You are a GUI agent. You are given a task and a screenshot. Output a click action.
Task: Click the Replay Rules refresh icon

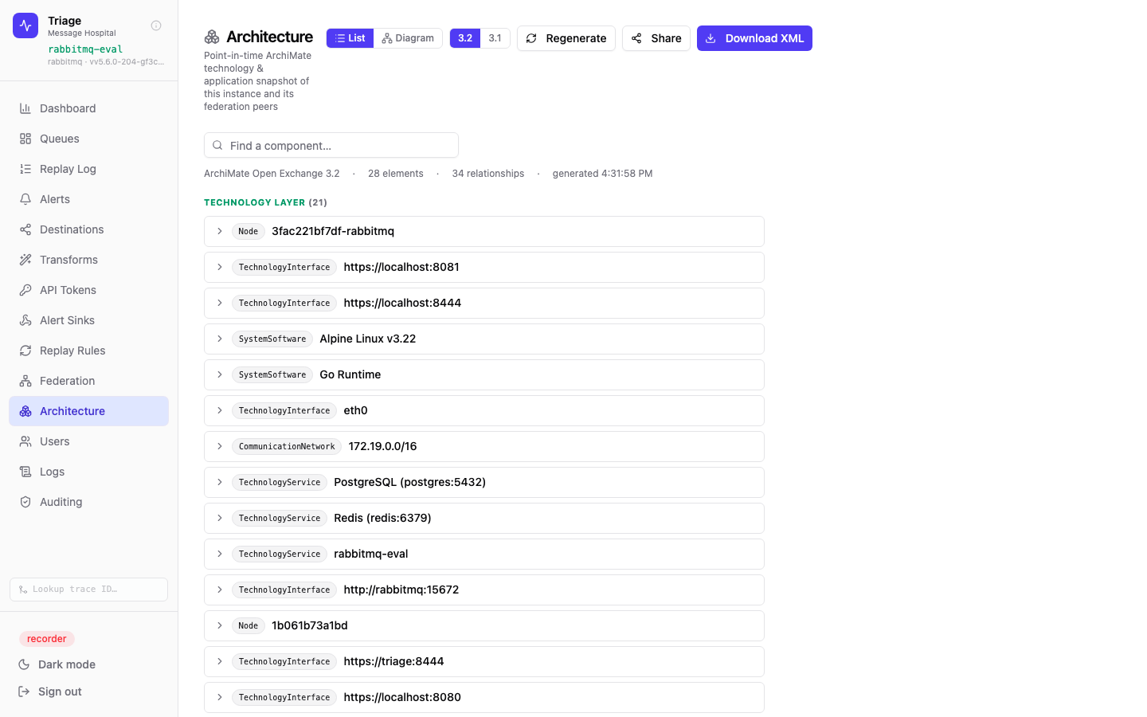point(25,351)
